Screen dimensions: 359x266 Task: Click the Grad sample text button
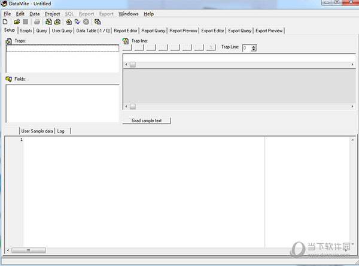click(x=147, y=120)
